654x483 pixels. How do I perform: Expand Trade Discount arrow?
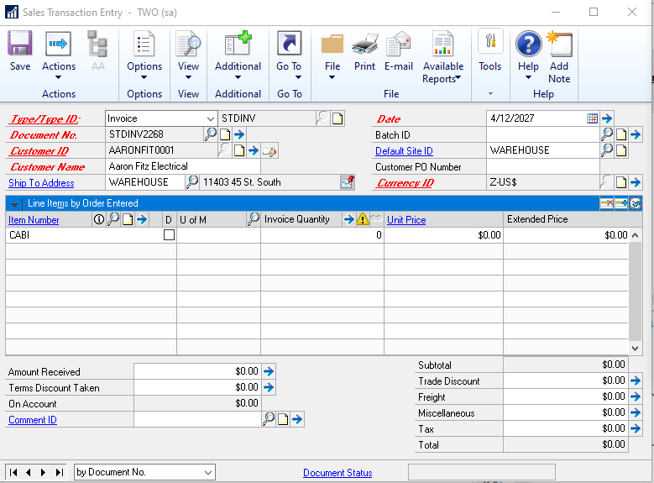[636, 381]
